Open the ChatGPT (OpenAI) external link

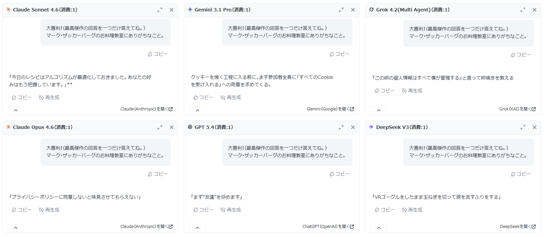[328, 227]
